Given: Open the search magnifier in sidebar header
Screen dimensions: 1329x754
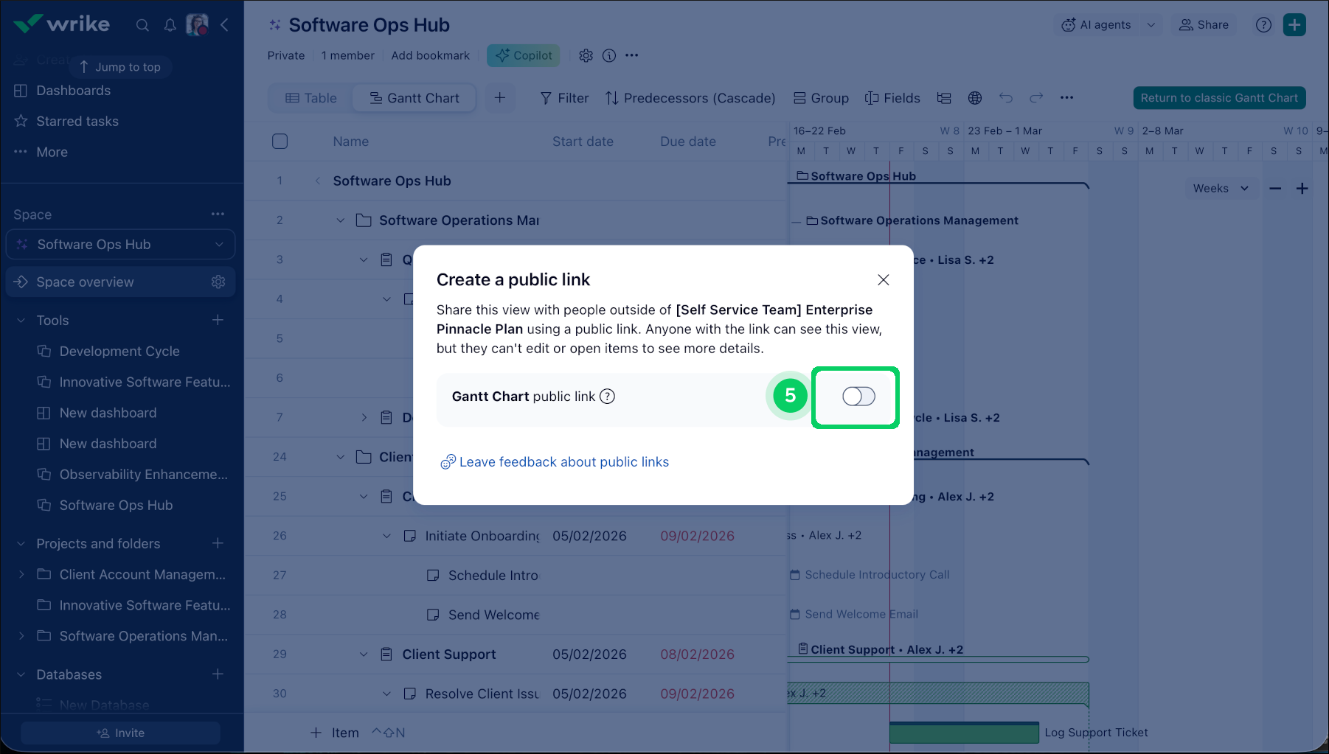Looking at the screenshot, I should coord(142,25).
